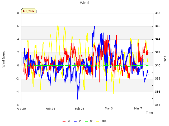This screenshot has height=126, width=169.
Task: Click the 336 value on the right axis
Action: pyautogui.click(x=158, y=92)
